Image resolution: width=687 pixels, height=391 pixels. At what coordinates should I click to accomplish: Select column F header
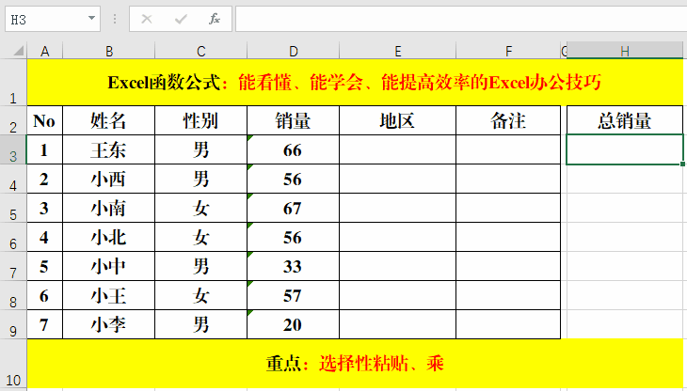coord(508,51)
